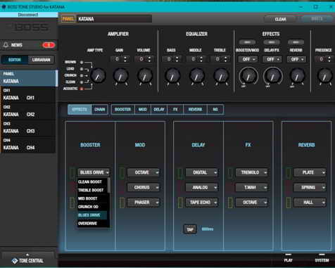The height and width of the screenshot is (268, 335).
Task: Click the Disconnect button
Action: point(28,15)
